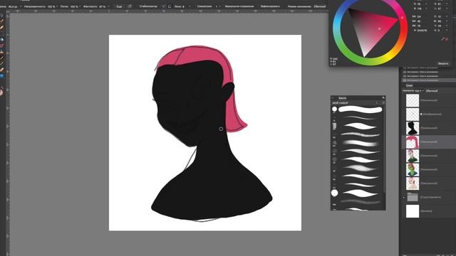
Task: Toggle Зафиксировать option in toolbar
Action: pos(270,6)
